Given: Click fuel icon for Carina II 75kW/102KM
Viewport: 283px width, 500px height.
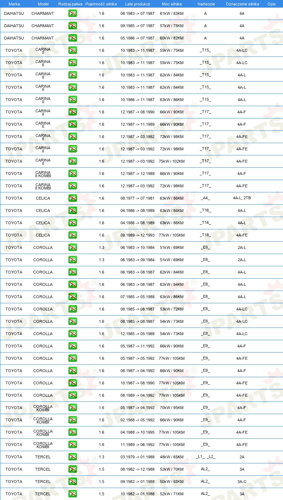Looking at the screenshot, I should [72, 161].
